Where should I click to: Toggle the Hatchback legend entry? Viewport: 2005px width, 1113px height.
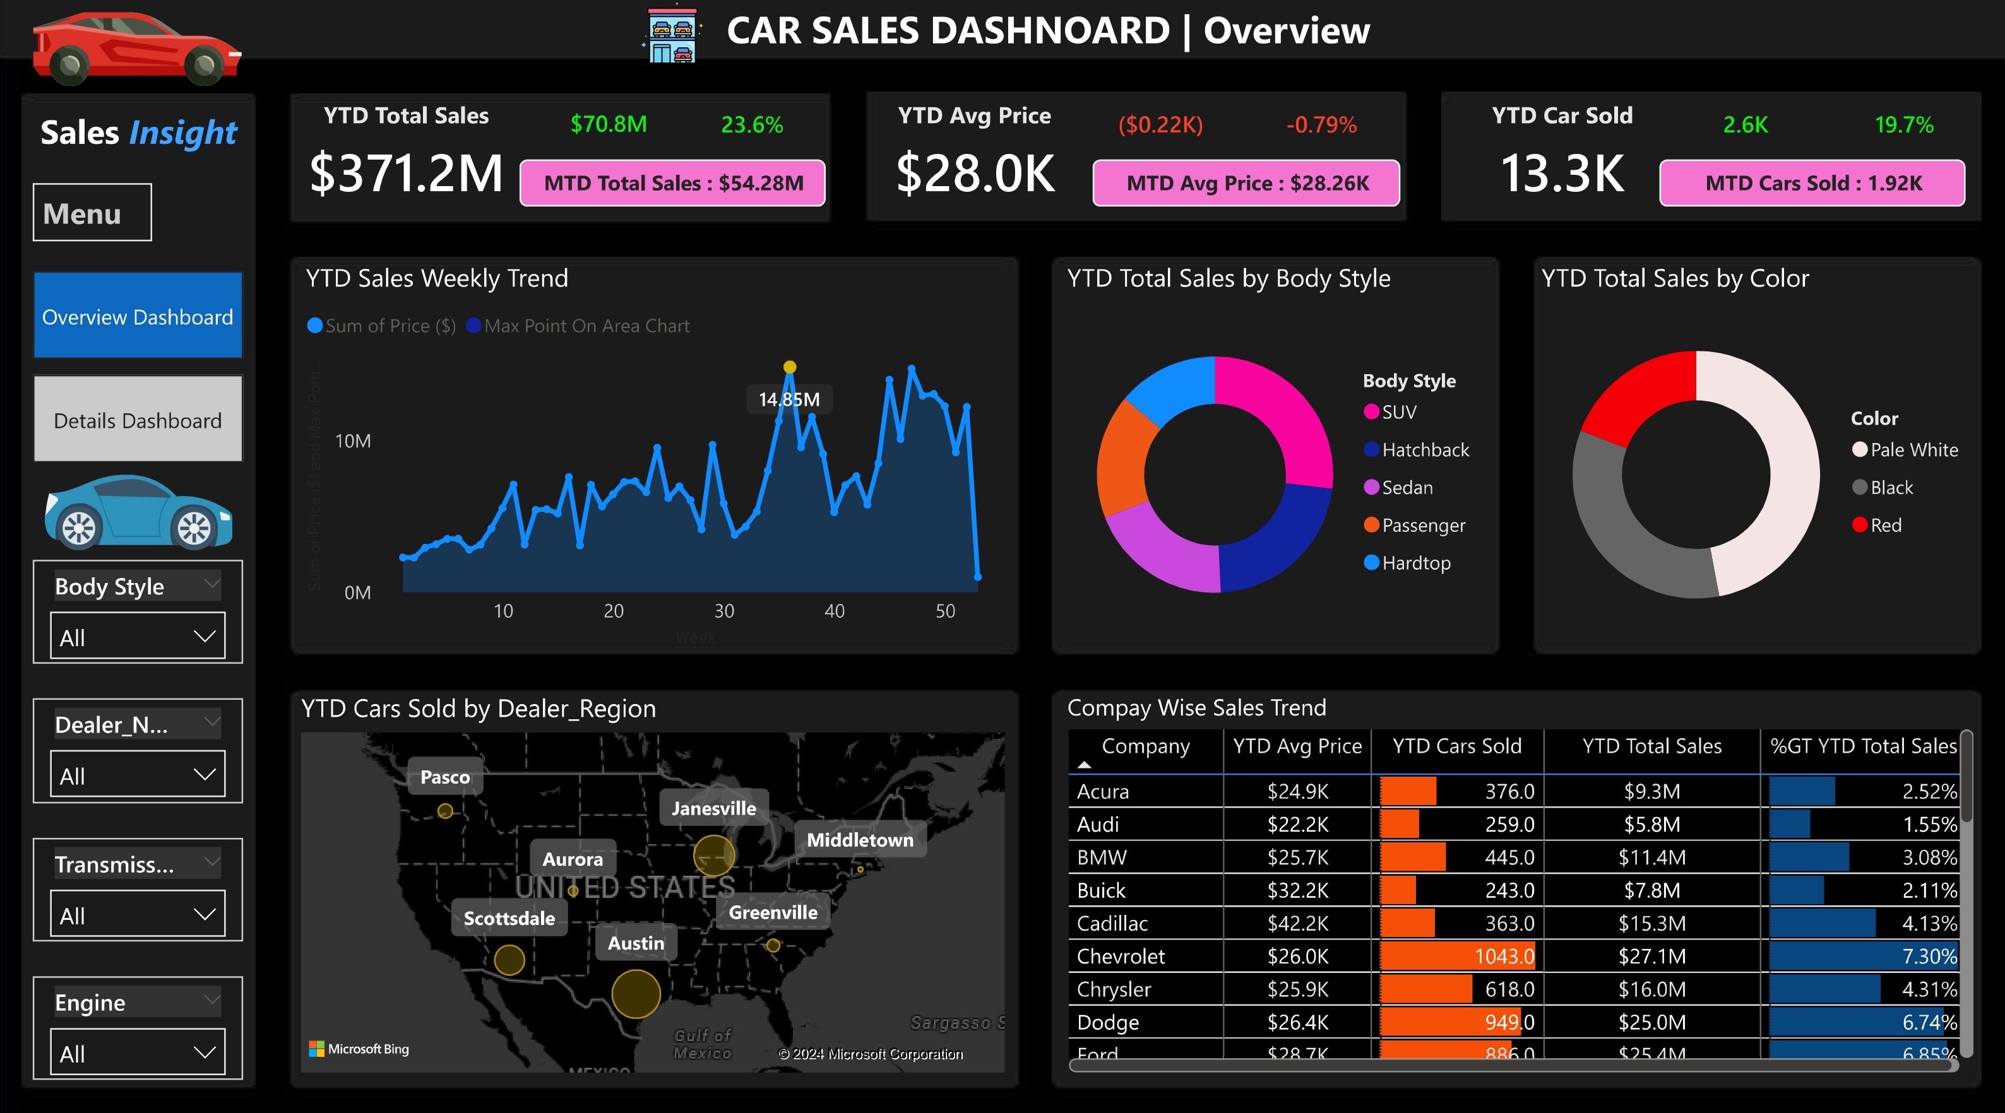point(1416,450)
